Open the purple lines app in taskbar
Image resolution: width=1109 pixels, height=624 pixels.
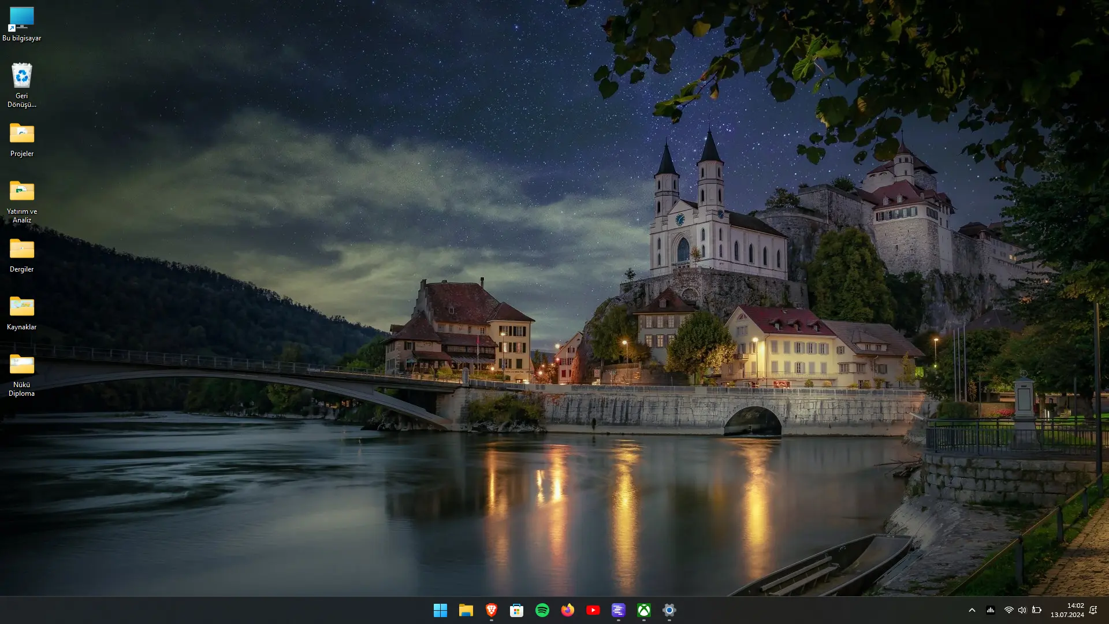pyautogui.click(x=618, y=610)
